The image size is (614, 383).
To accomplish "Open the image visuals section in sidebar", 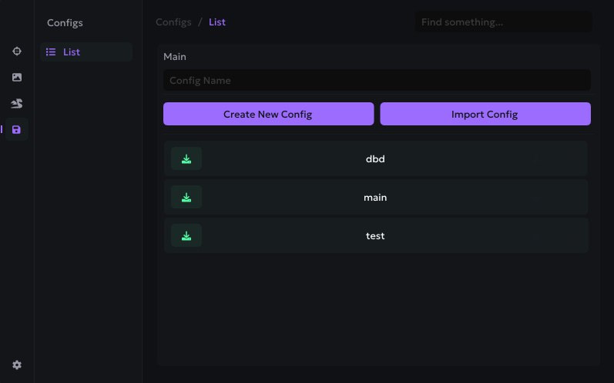I will pyautogui.click(x=17, y=78).
